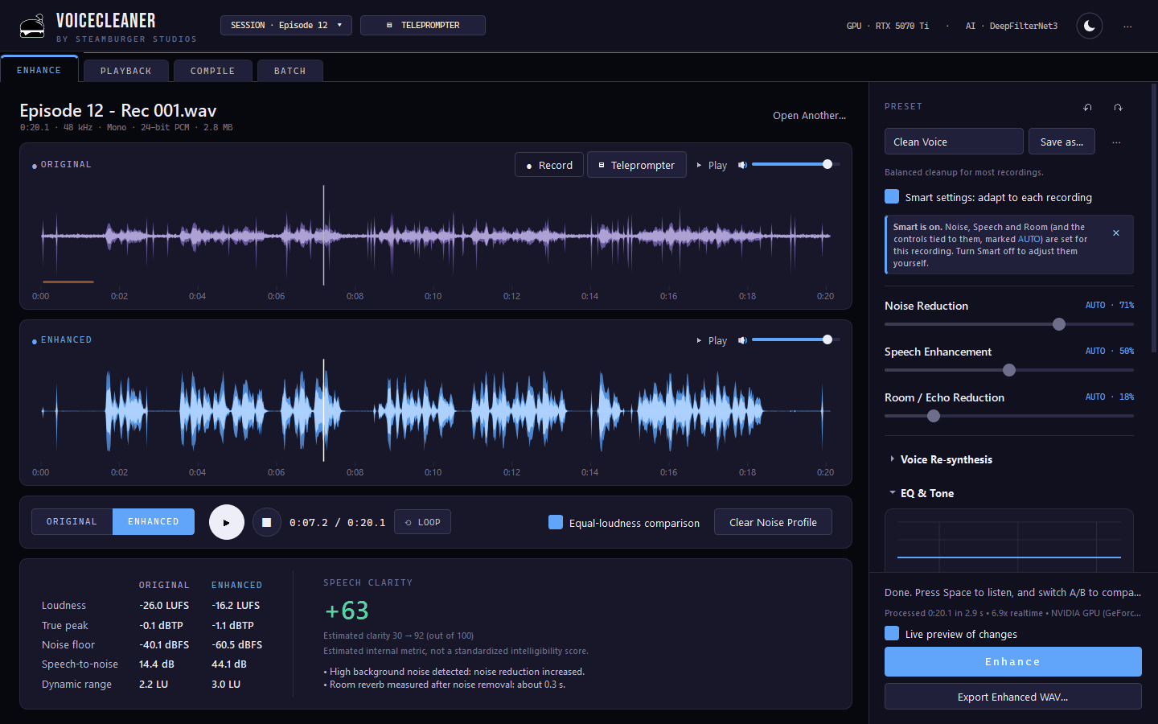Click the Original waveform at 0:12

tap(511, 235)
